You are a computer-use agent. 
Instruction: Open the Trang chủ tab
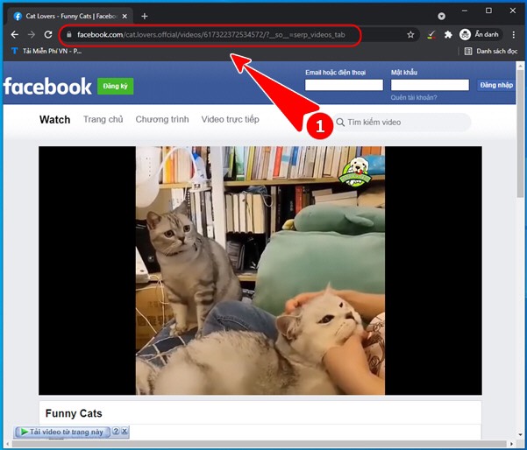click(x=103, y=119)
